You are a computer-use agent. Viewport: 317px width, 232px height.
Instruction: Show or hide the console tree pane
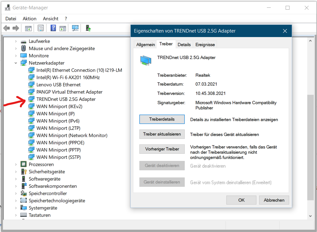[28, 28]
